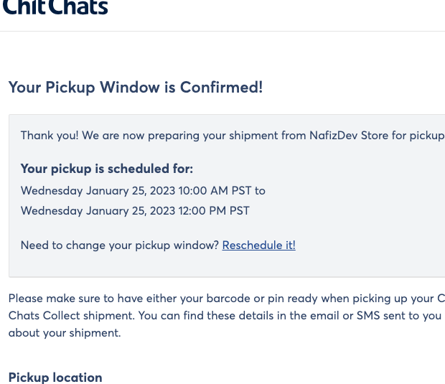Click the Pickup location heading
This screenshot has height=384, width=445.
click(x=55, y=378)
